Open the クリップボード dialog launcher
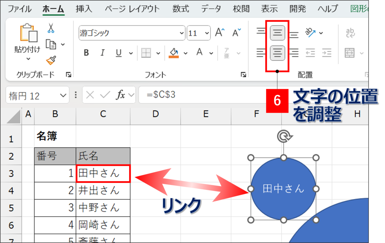 click(68, 75)
